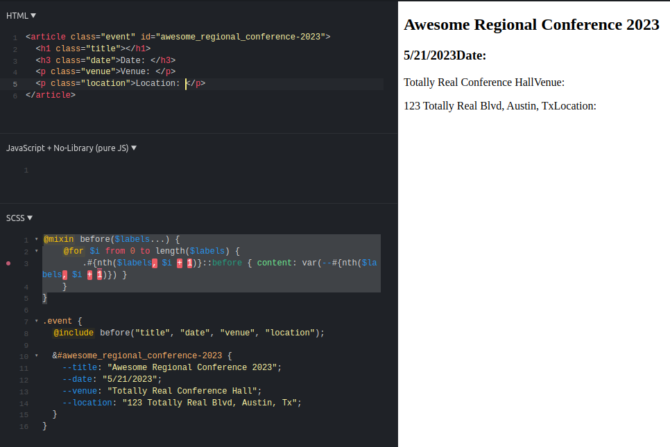Click HTML line number 5 in the gutter

pos(15,84)
